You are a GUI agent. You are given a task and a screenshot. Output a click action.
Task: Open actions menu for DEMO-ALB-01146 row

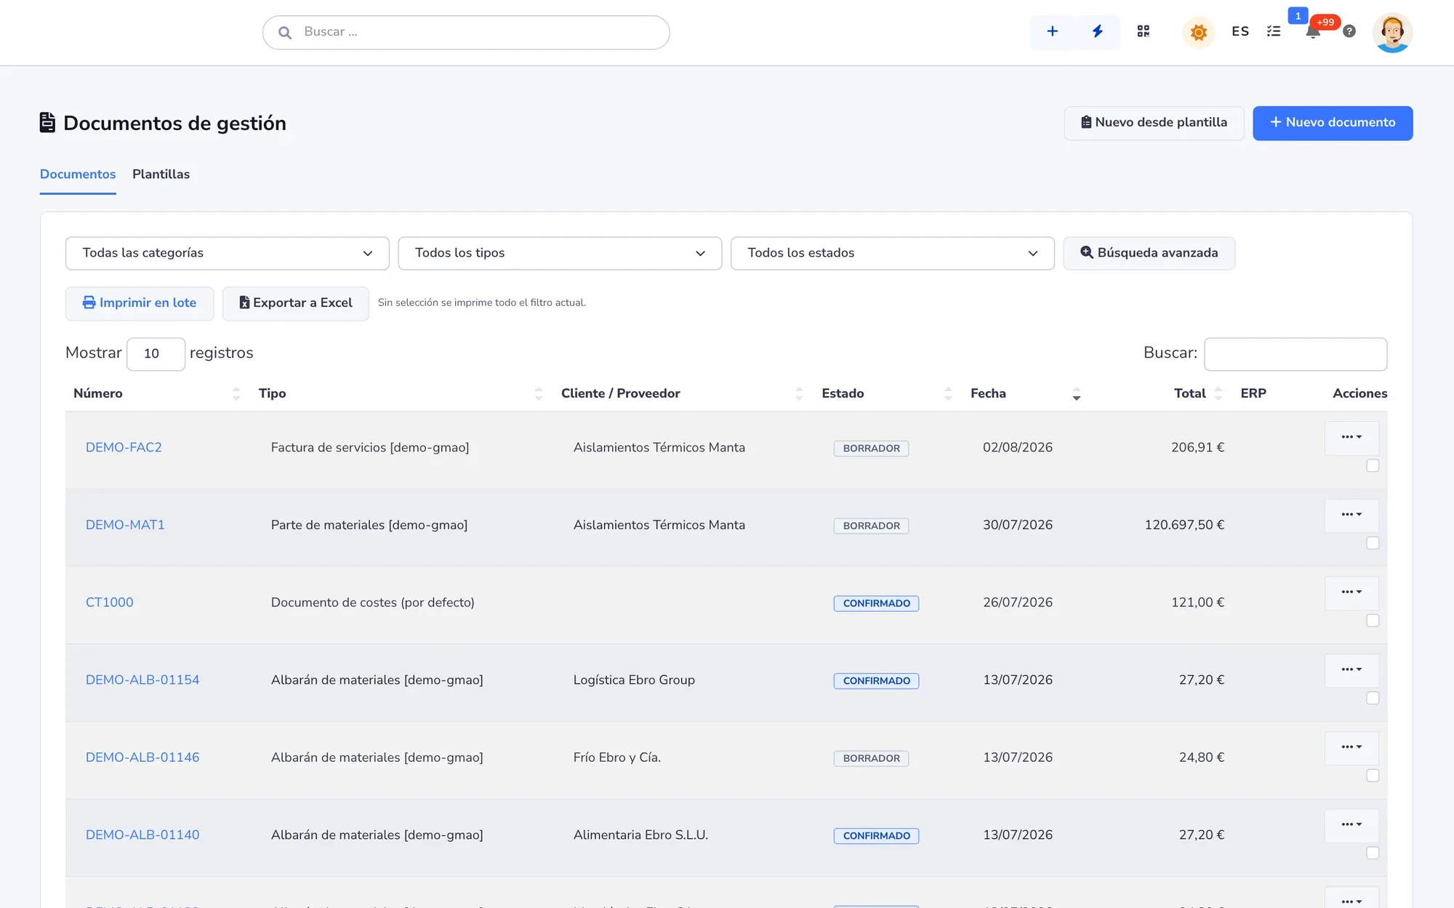coord(1351,747)
